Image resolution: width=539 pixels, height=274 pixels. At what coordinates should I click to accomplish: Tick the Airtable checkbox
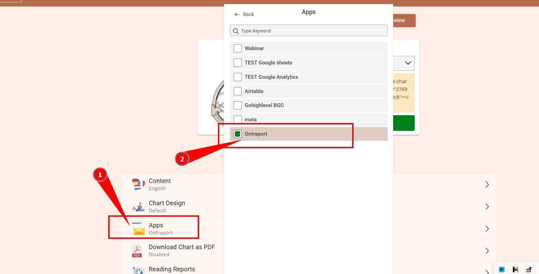coord(238,91)
